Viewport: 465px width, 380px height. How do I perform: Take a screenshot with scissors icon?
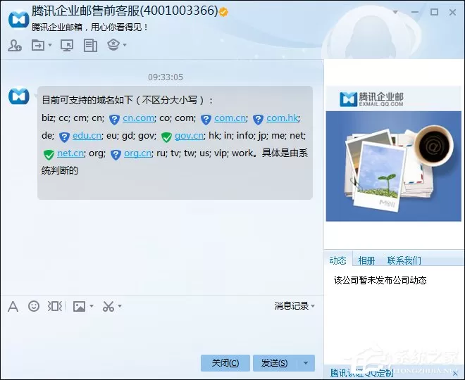point(108,306)
